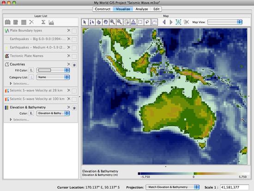The image size is (254, 191).
Task: Hide the Elevation & Bathymetry layer
Action: (74, 108)
